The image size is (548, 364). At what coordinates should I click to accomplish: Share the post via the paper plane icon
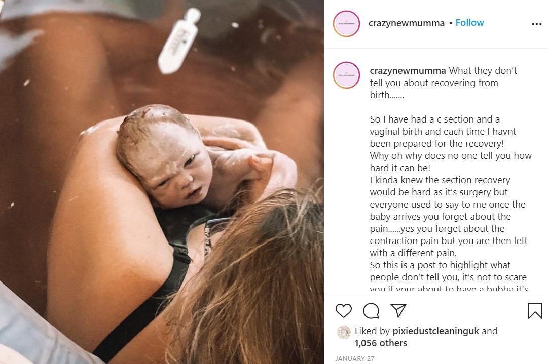pos(398,310)
